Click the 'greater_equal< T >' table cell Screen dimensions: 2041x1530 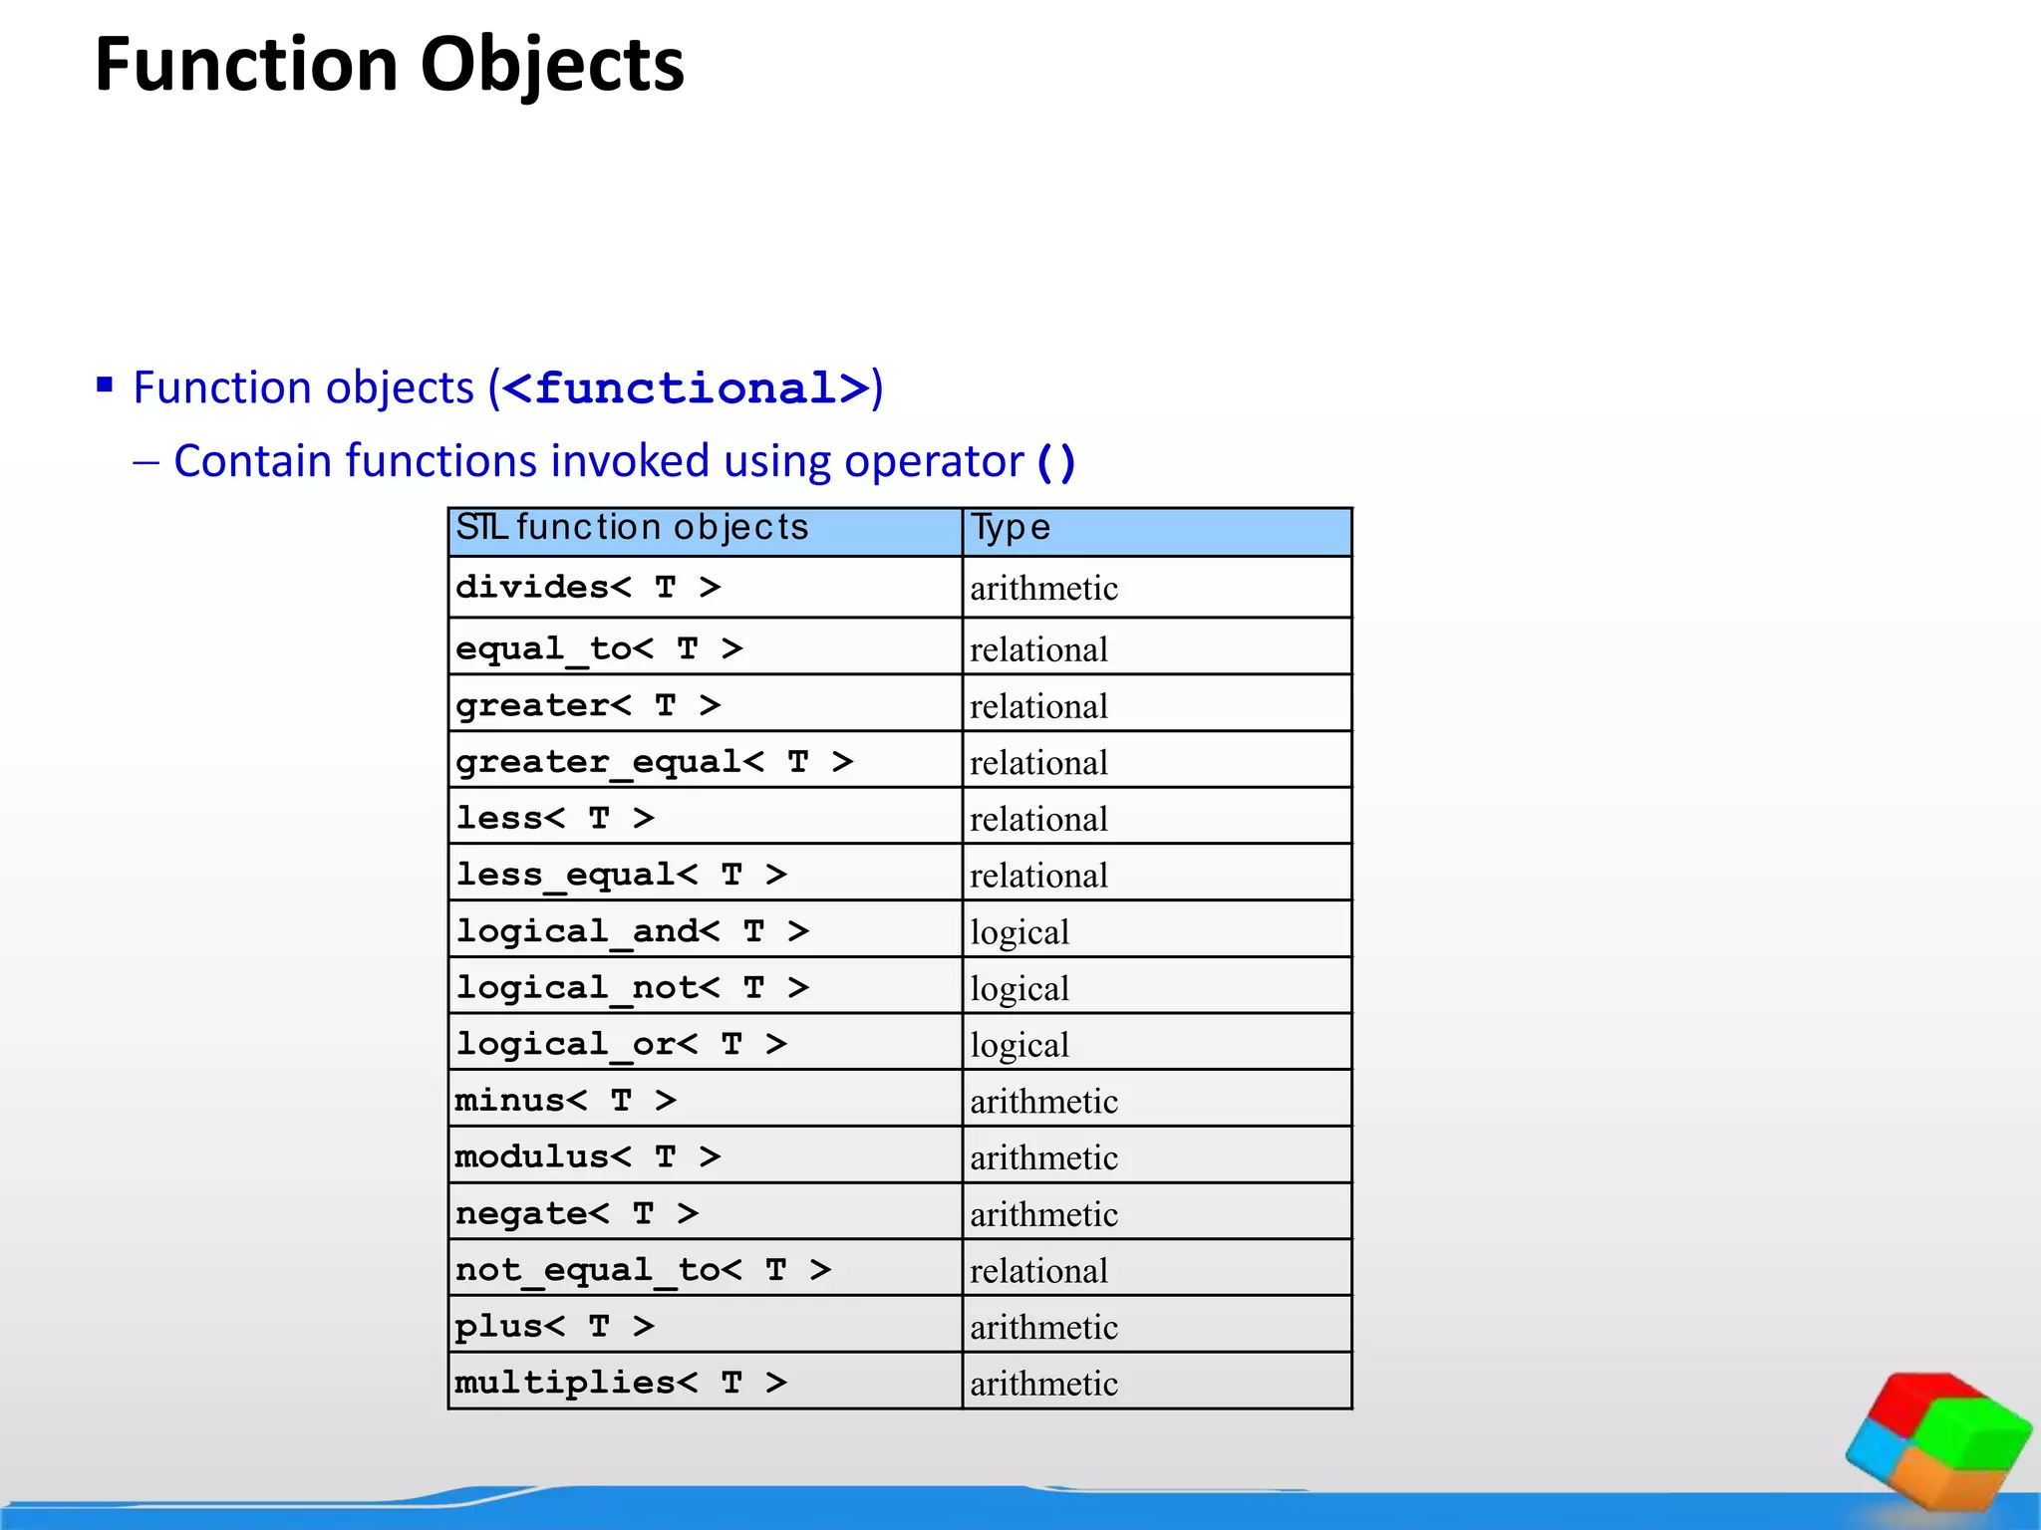[706, 760]
